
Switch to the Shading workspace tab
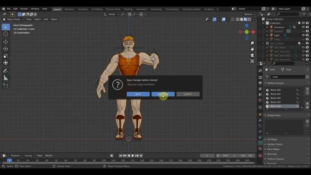coord(128,9)
